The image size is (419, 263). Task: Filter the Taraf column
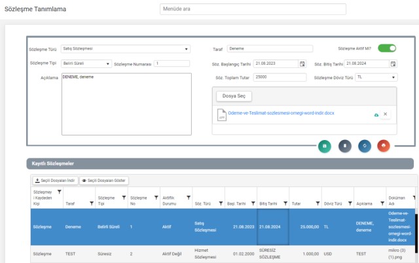click(x=92, y=203)
